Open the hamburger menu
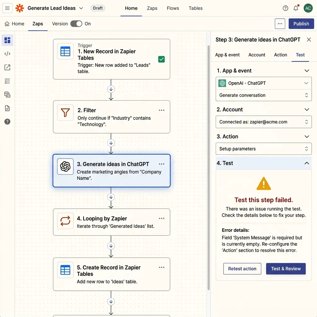This screenshot has width=317, height=317. click(7, 8)
